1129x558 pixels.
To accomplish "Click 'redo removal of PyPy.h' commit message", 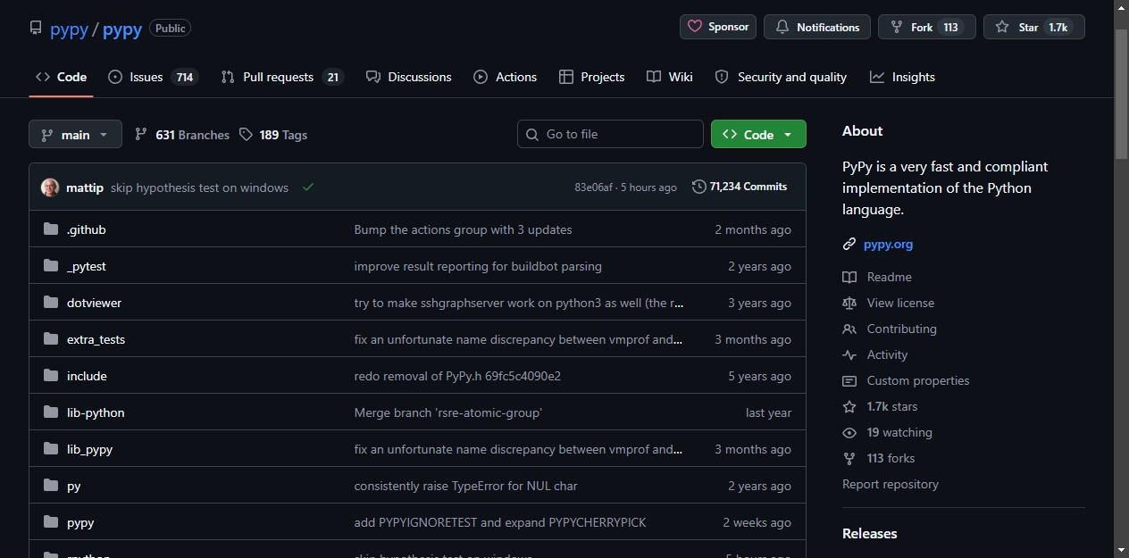I will click(457, 376).
